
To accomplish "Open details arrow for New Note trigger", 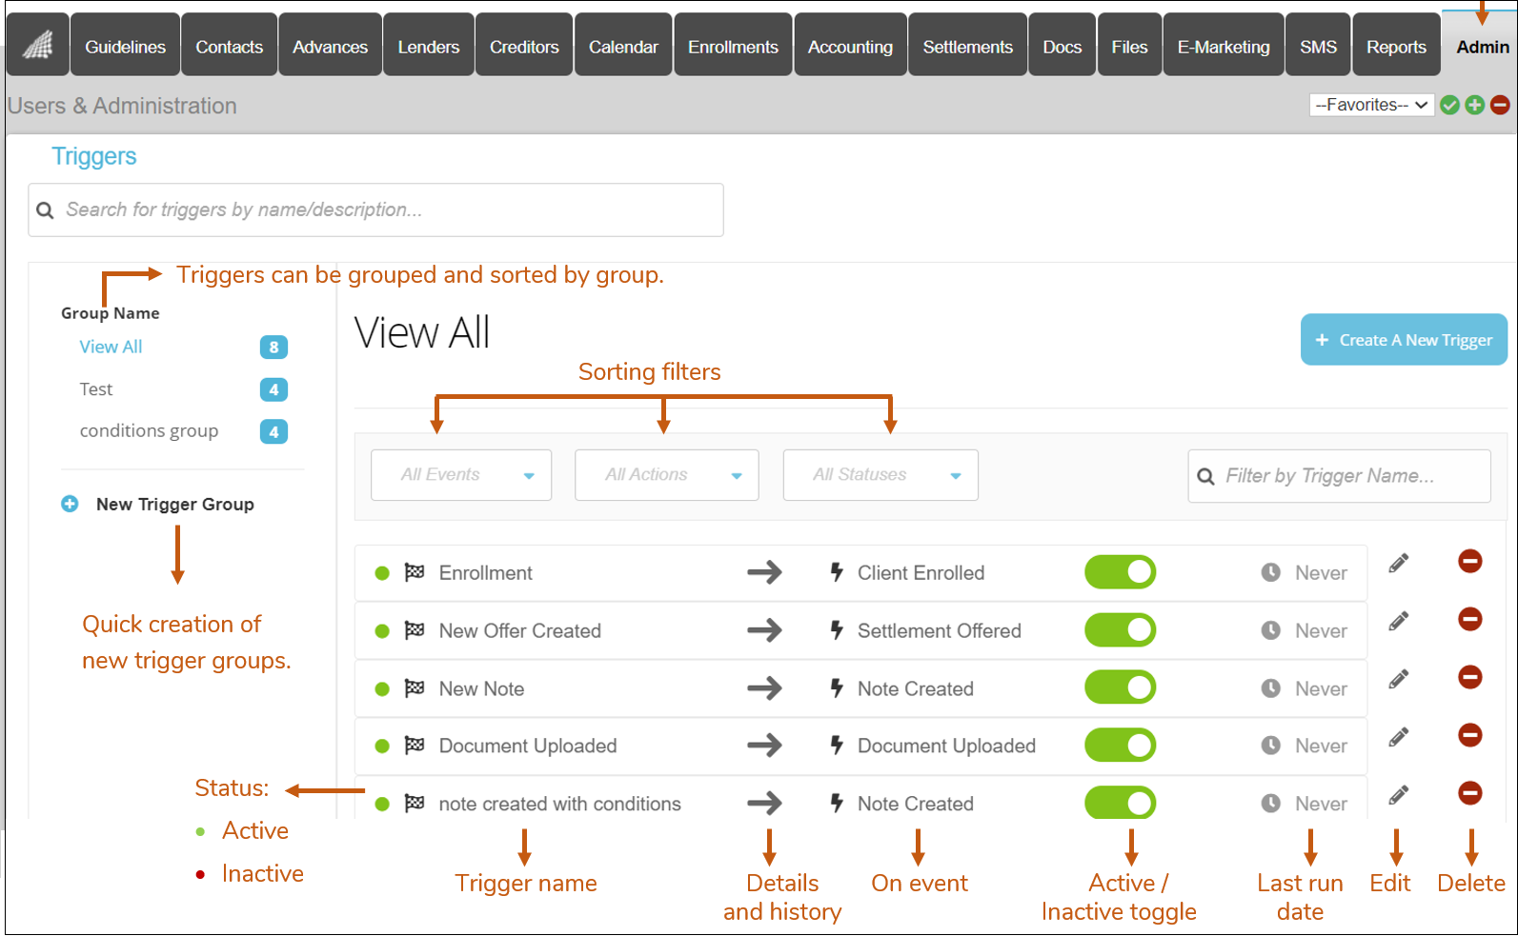I will point(764,688).
